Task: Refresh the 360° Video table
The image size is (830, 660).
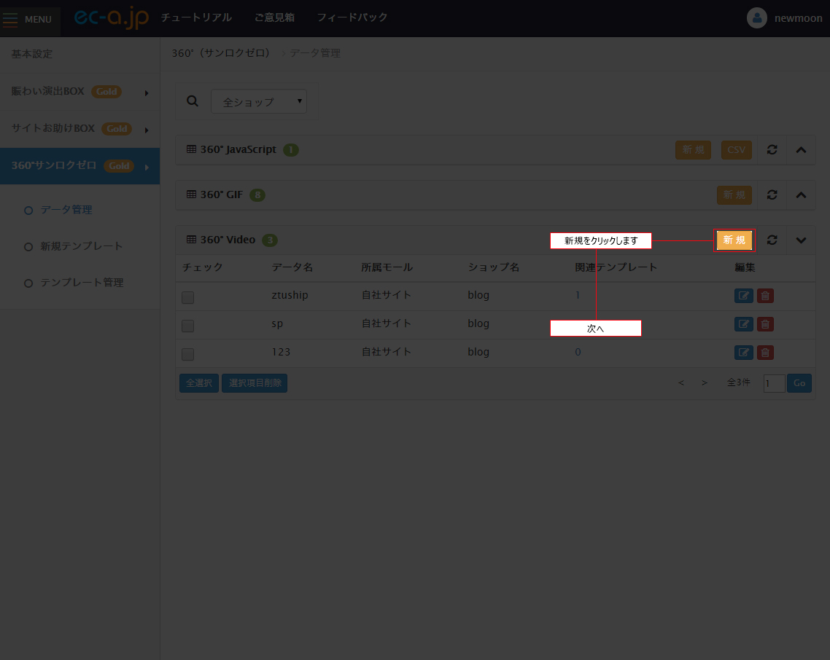Action: pyautogui.click(x=772, y=240)
